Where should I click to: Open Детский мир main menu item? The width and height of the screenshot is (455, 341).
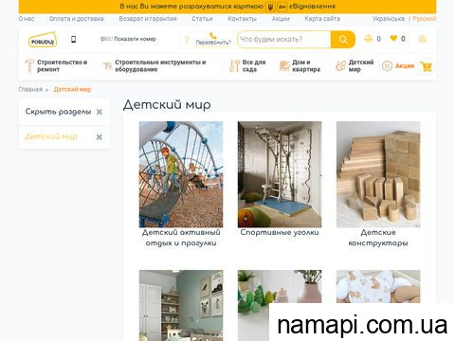tap(361, 65)
